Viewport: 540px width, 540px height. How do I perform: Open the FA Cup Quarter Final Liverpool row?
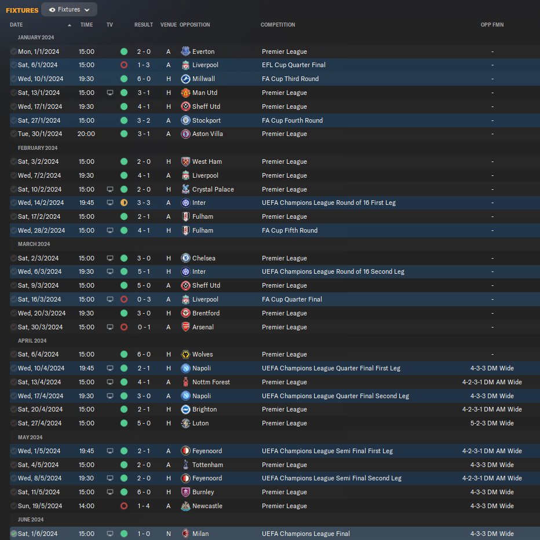pos(275,299)
